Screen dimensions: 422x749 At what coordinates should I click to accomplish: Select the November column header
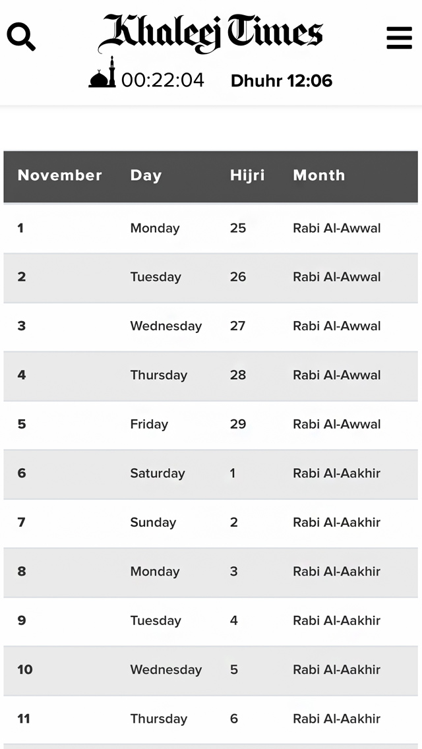(x=59, y=175)
